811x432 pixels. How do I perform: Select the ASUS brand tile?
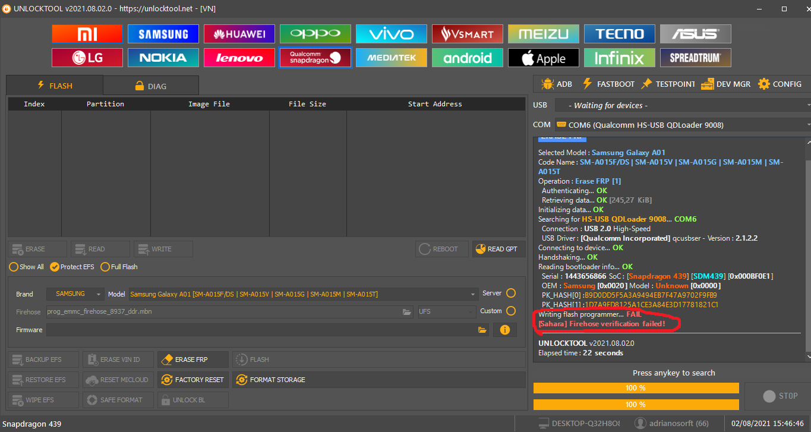(x=696, y=34)
